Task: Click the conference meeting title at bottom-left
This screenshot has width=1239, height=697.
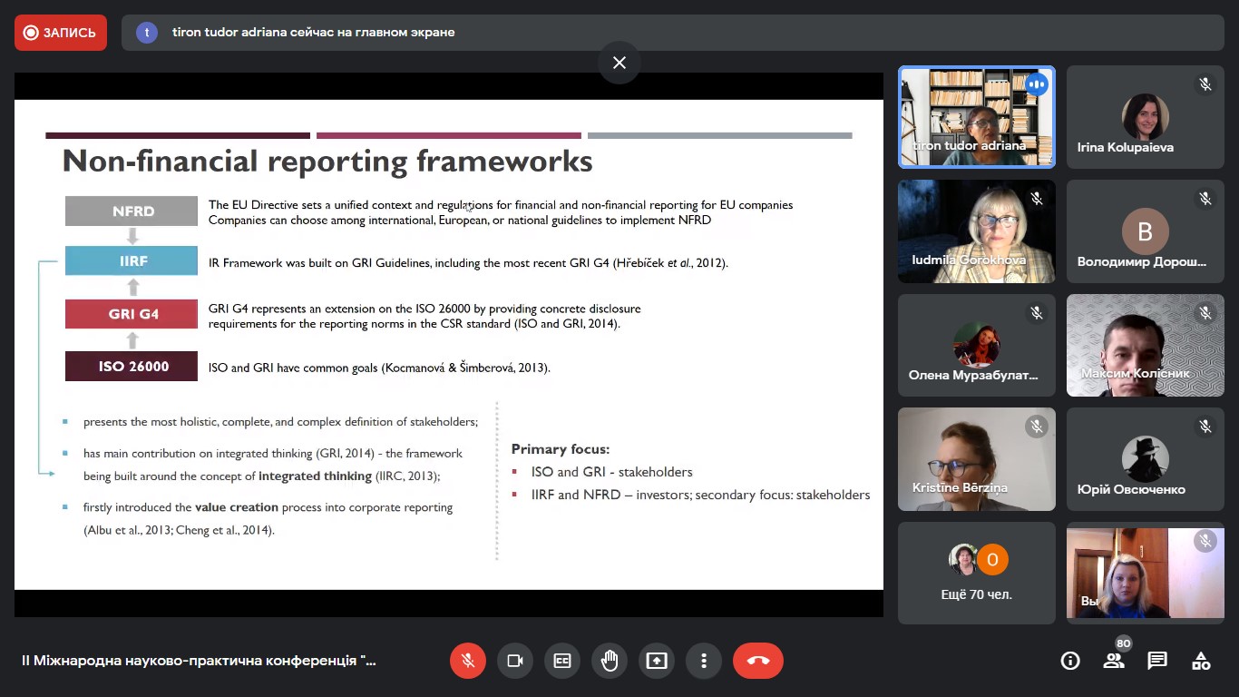Action: coord(199,661)
